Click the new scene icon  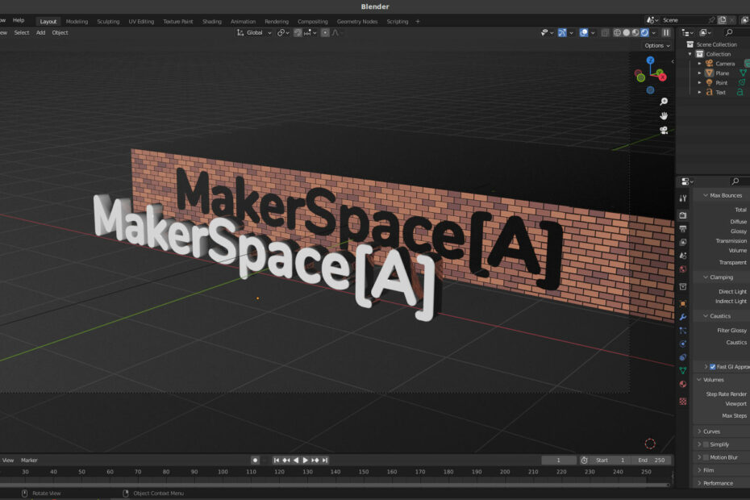click(x=723, y=20)
